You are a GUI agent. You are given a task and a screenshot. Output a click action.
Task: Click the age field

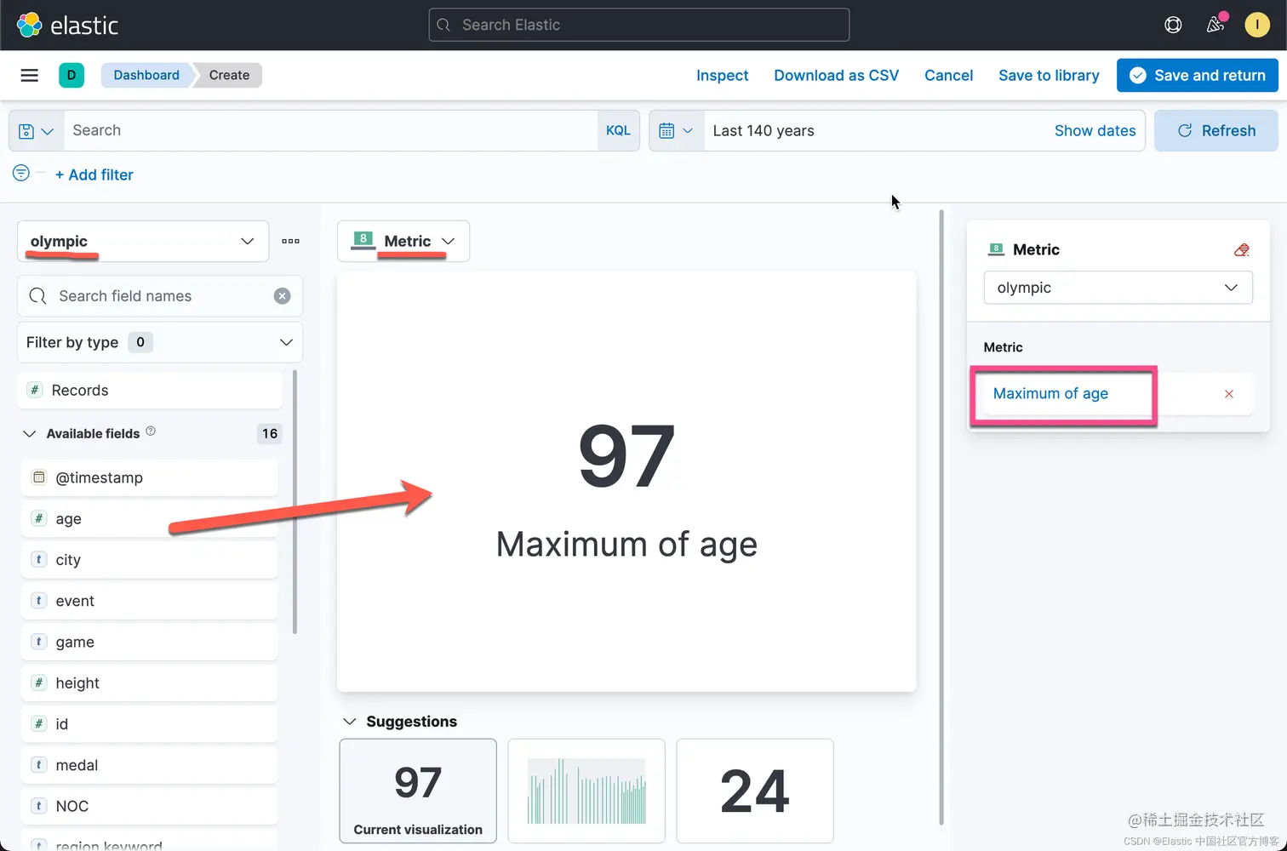pos(150,518)
